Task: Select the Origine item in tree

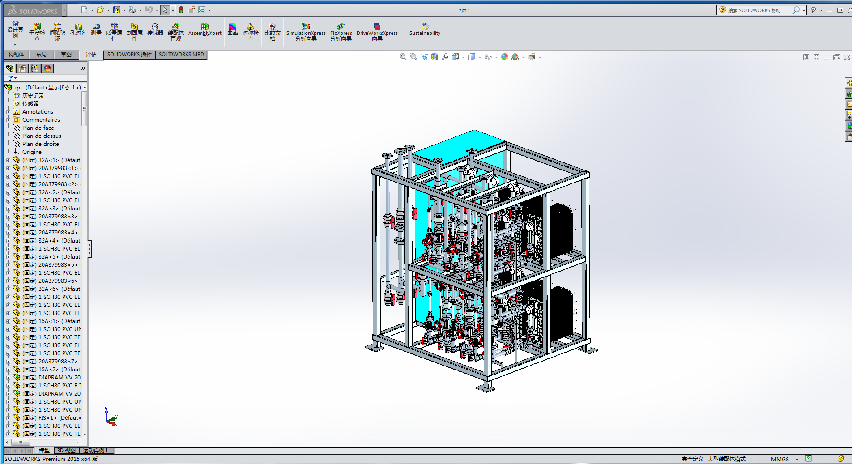Action: point(32,152)
